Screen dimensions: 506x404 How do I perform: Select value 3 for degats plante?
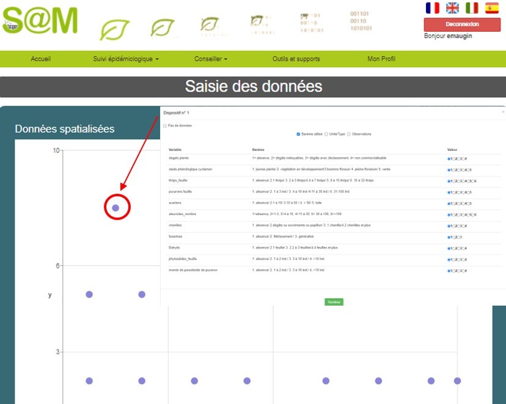click(x=458, y=158)
